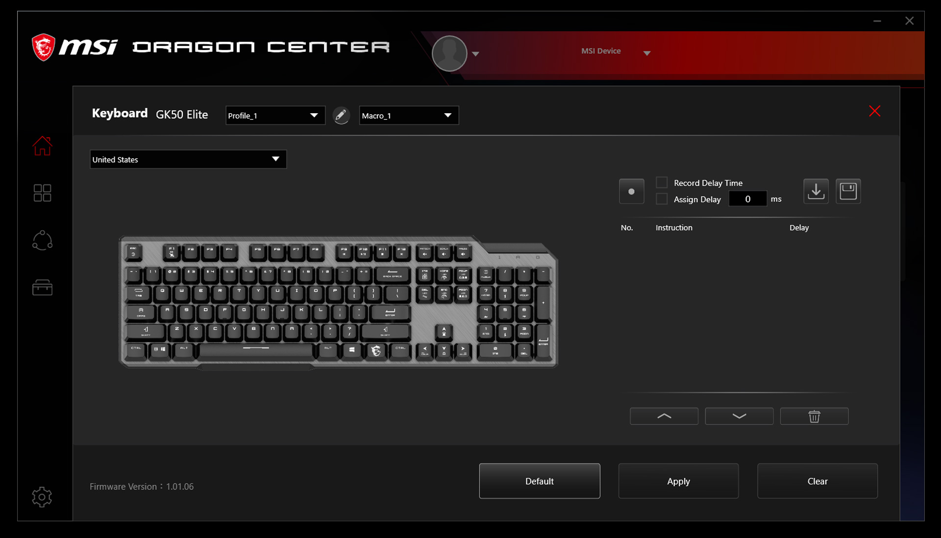The image size is (941, 538).
Task: Click the GK50 Elite keyboard label
Action: click(181, 114)
